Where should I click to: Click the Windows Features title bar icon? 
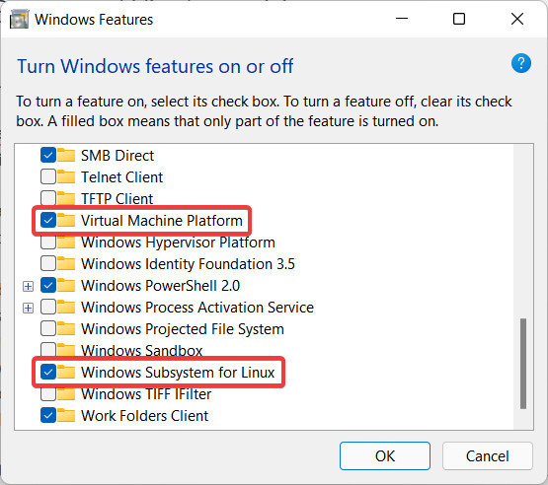pyautogui.click(x=19, y=19)
